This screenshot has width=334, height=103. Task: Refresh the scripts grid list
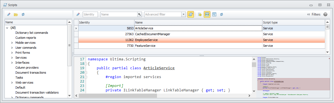pos(222,14)
